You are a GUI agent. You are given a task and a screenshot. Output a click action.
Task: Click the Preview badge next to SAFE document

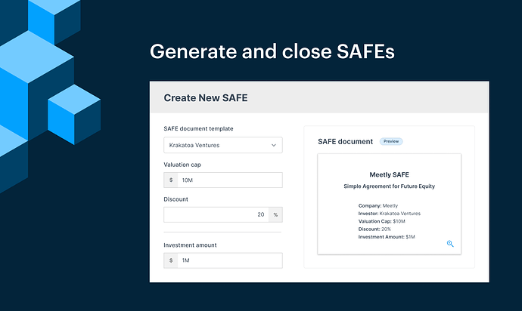click(x=391, y=142)
